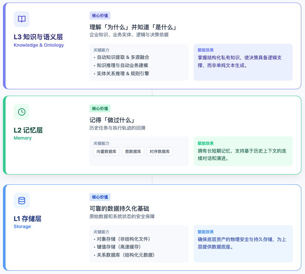
Task: Click the purple 核心价值 badge in L3 card
Action: click(x=100, y=16)
